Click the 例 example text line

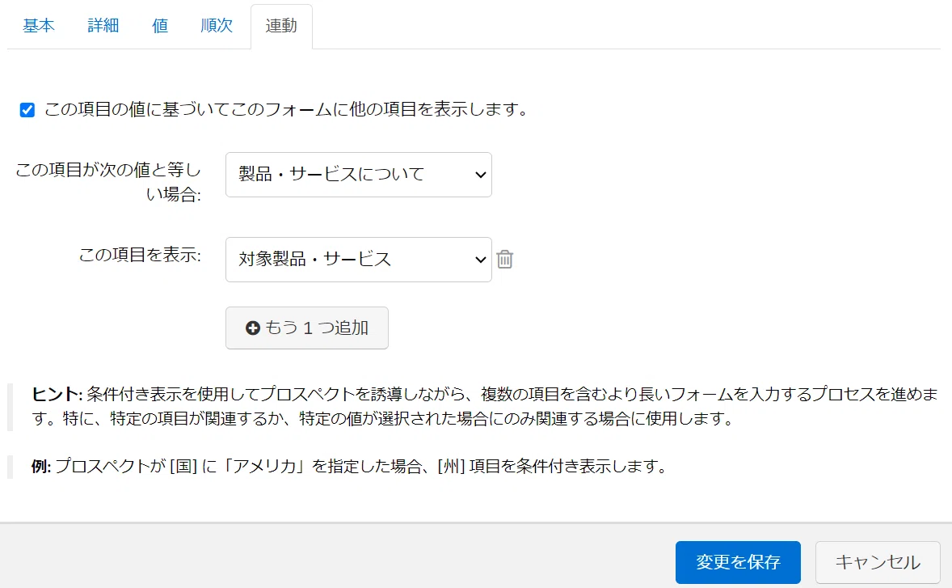(x=350, y=467)
